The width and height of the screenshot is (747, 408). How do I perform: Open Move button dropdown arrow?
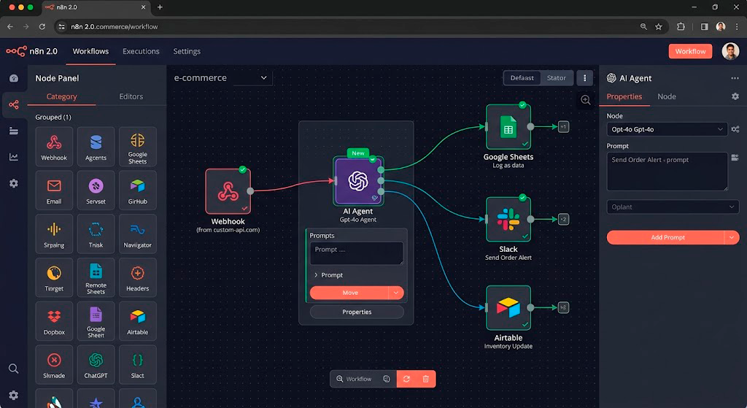[396, 293]
